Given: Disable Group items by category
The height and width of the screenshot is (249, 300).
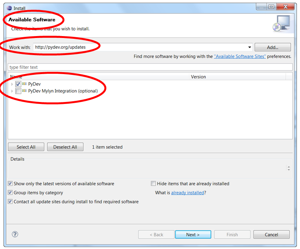Looking at the screenshot, I should click(x=10, y=193).
